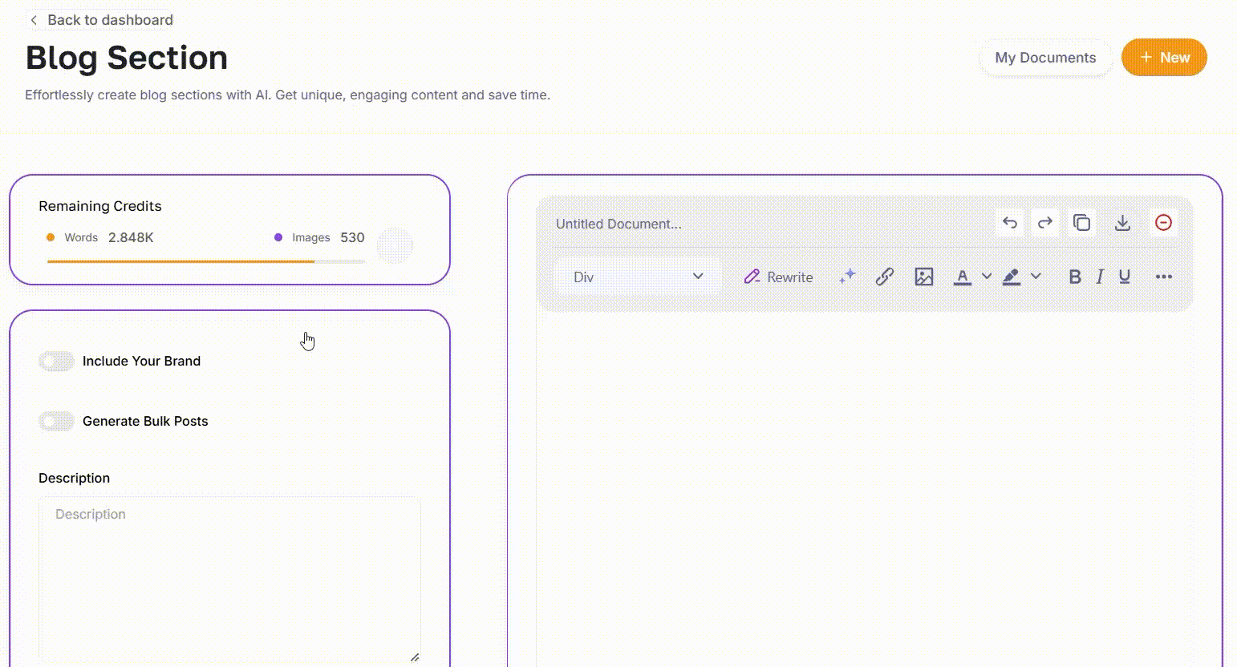Enable the Include Your Brand switch
Viewport: 1237px width, 667px height.
tap(56, 362)
